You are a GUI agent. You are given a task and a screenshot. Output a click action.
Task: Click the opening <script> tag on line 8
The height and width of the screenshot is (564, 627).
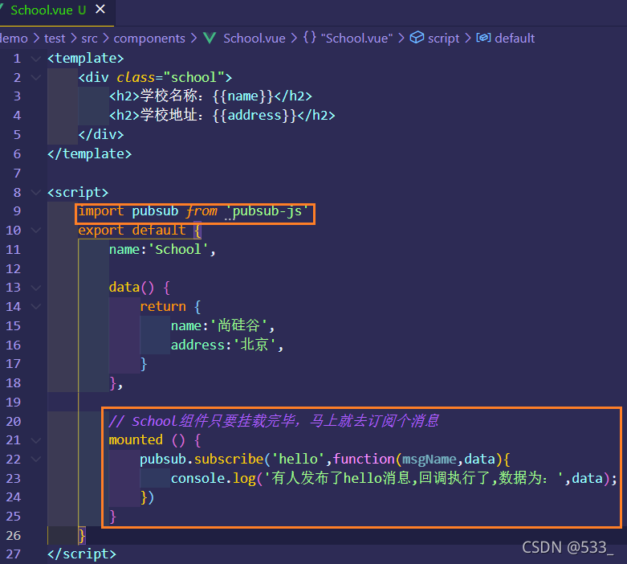click(x=78, y=192)
